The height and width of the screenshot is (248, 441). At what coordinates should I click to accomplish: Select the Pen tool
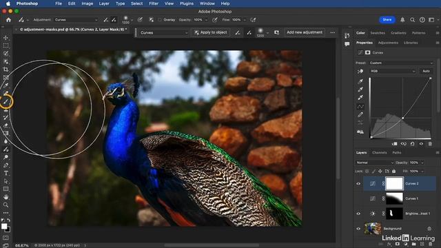tap(6, 165)
